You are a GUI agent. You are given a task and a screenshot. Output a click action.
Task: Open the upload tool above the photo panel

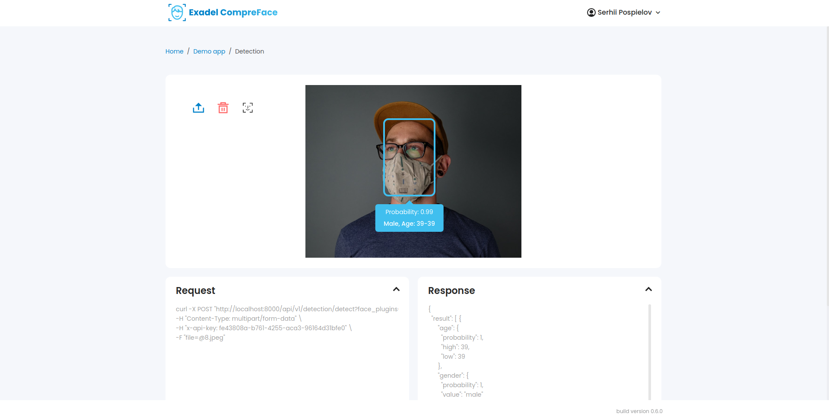pyautogui.click(x=198, y=107)
